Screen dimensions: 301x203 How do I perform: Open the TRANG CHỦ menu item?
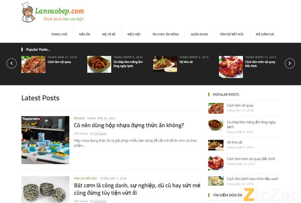(x=59, y=34)
